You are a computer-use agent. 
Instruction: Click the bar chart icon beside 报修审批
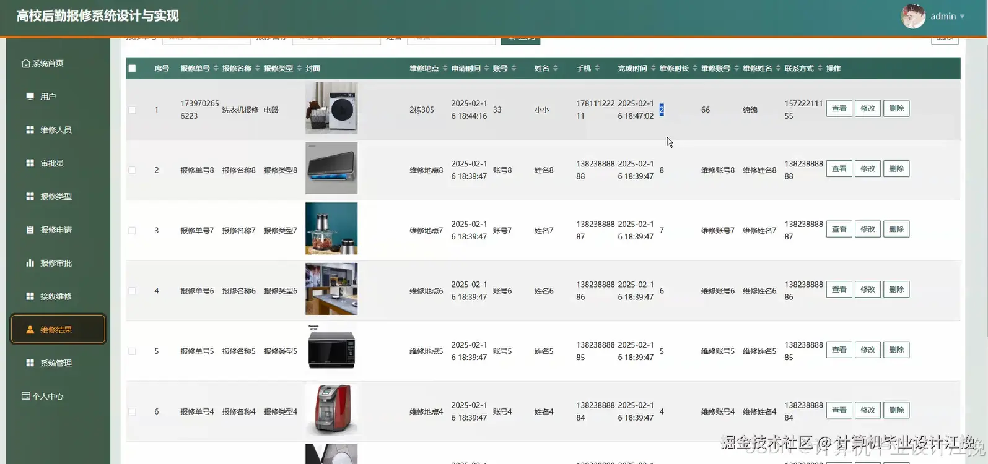[x=30, y=263]
